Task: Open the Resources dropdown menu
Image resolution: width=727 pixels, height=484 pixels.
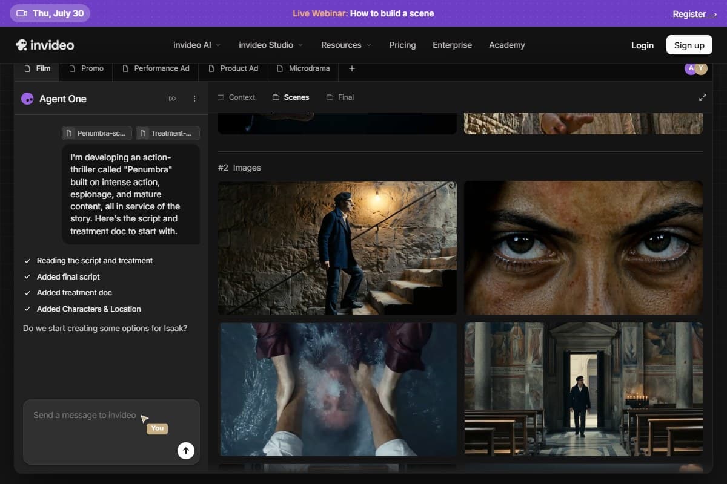Action: click(x=346, y=45)
